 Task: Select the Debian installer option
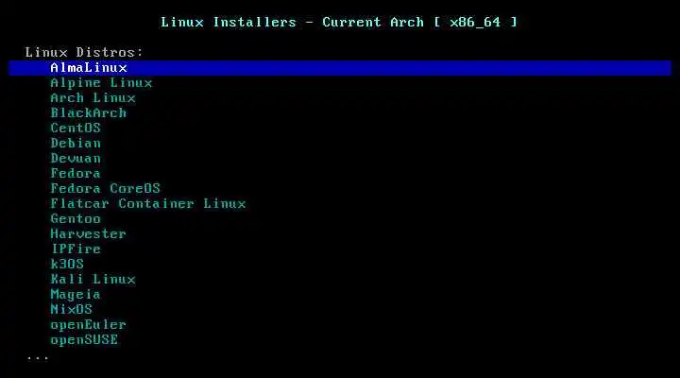[76, 144]
